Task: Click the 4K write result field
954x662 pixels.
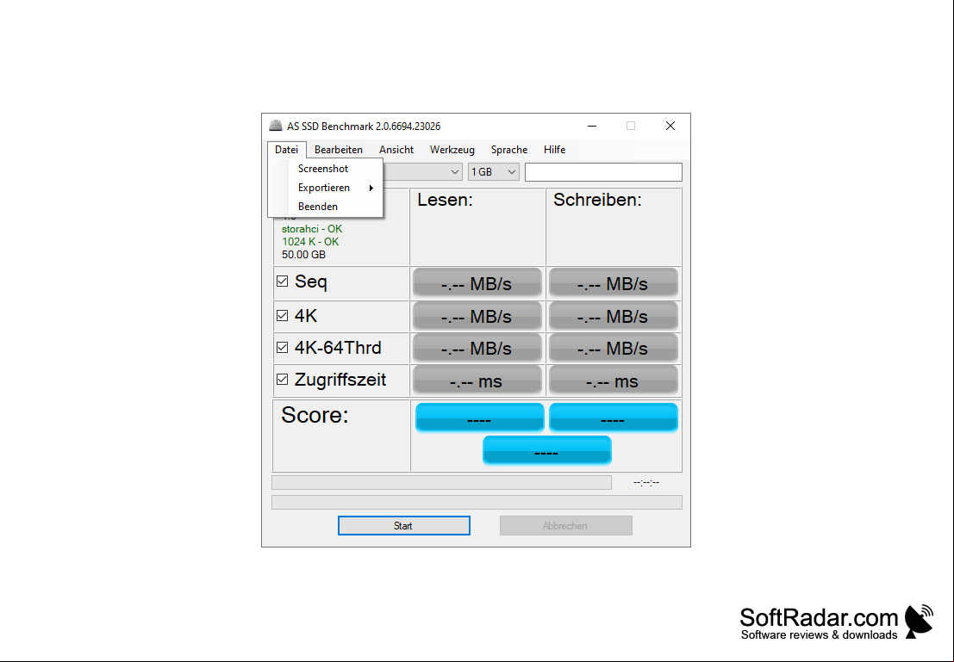Action: 614,316
